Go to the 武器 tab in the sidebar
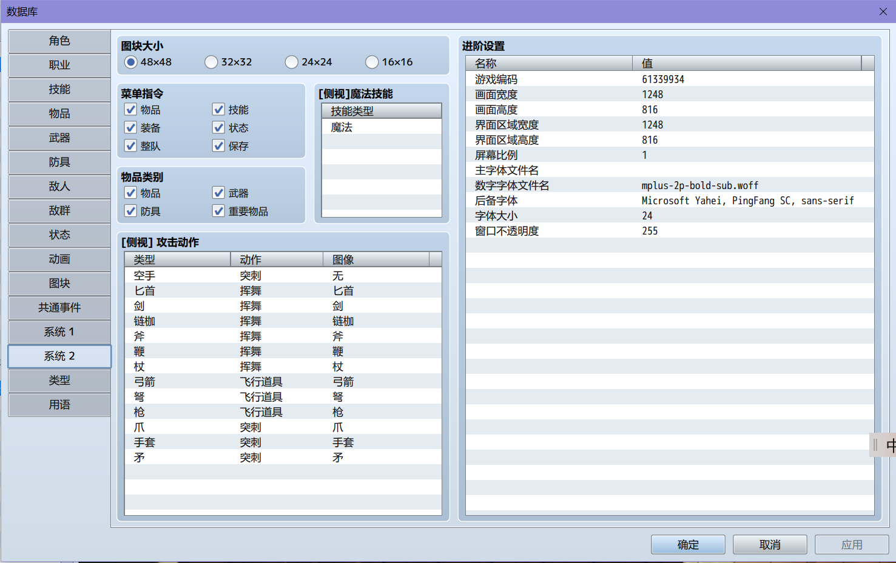896x563 pixels. [x=59, y=138]
